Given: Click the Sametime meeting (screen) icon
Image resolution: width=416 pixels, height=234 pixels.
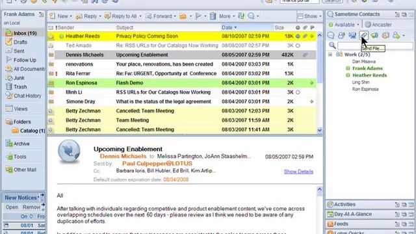Looking at the screenshot, I should 352,35.
